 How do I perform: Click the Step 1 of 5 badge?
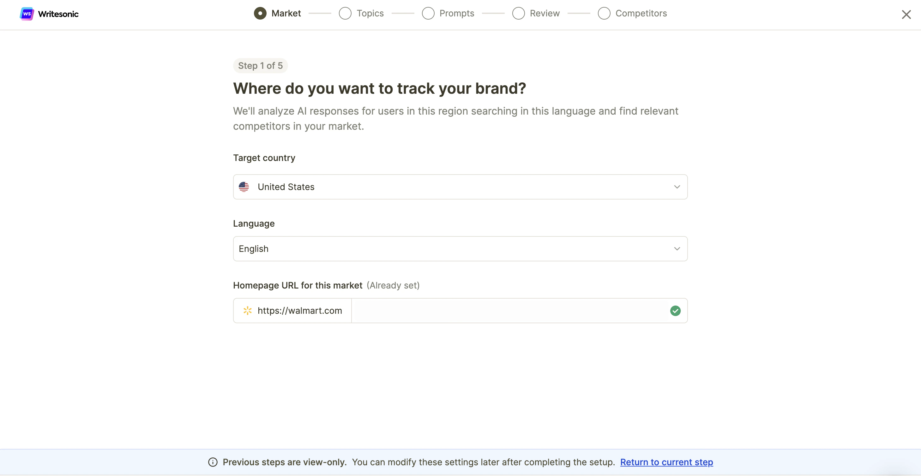pos(260,66)
